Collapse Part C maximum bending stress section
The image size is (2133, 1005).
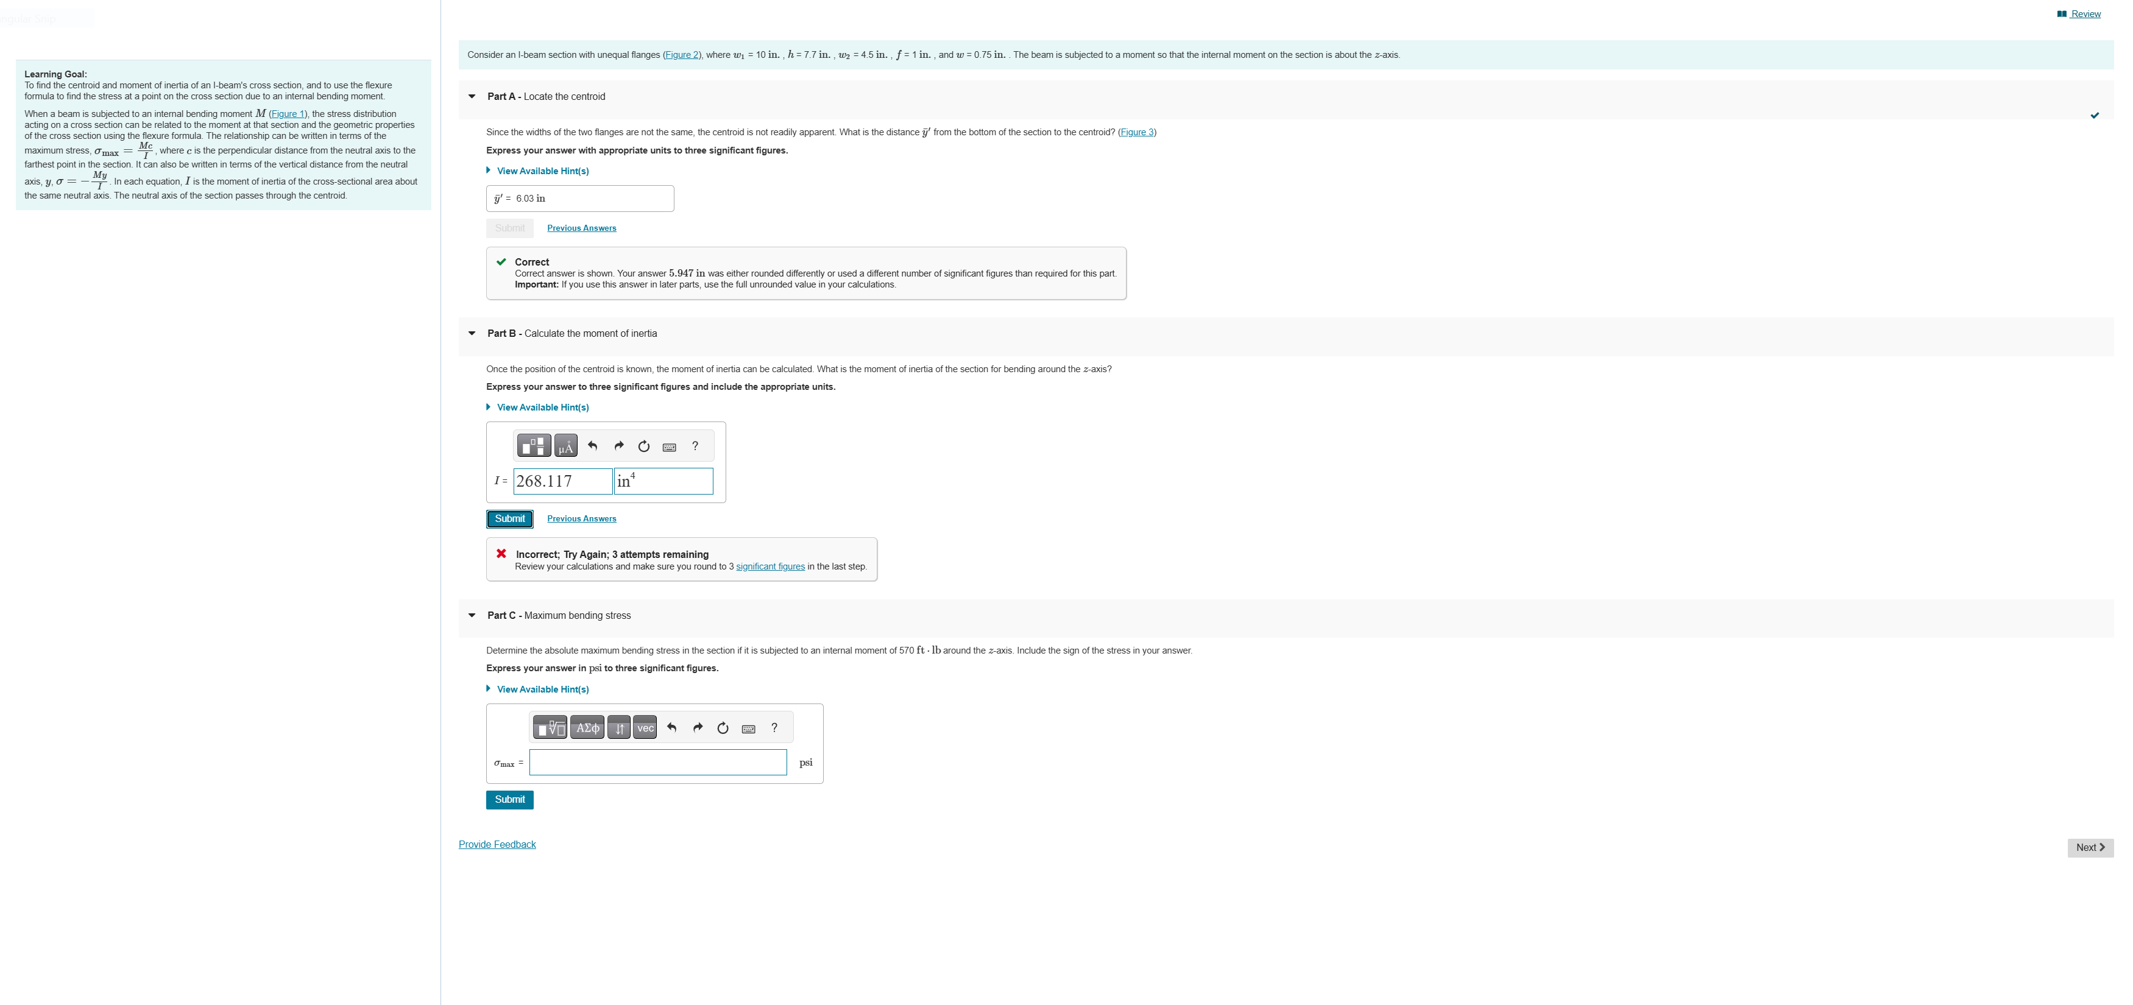(x=472, y=615)
